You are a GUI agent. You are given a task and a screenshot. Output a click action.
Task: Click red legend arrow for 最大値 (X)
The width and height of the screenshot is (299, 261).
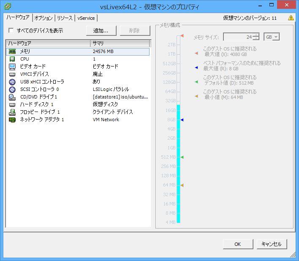196,53
